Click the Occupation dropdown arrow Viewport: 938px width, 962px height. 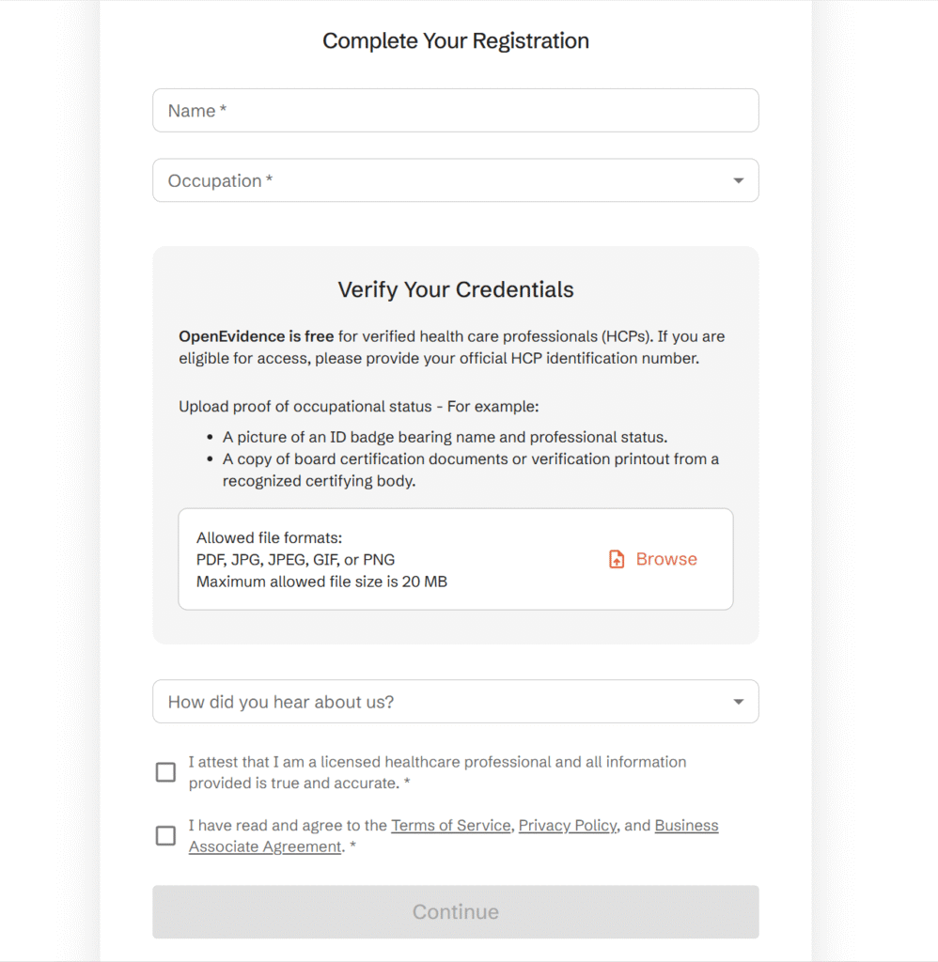[739, 180]
